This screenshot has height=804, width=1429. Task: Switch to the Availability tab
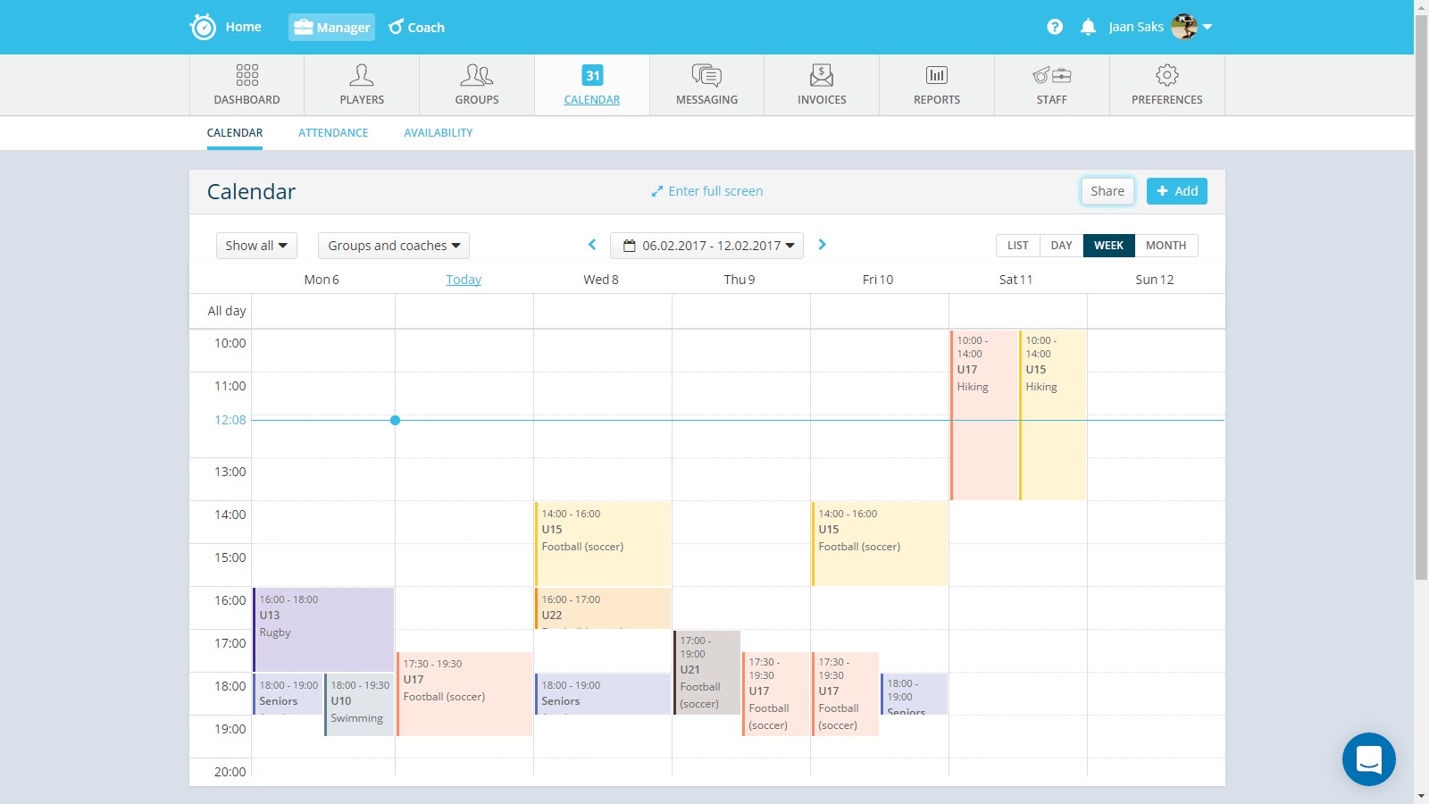tap(438, 133)
